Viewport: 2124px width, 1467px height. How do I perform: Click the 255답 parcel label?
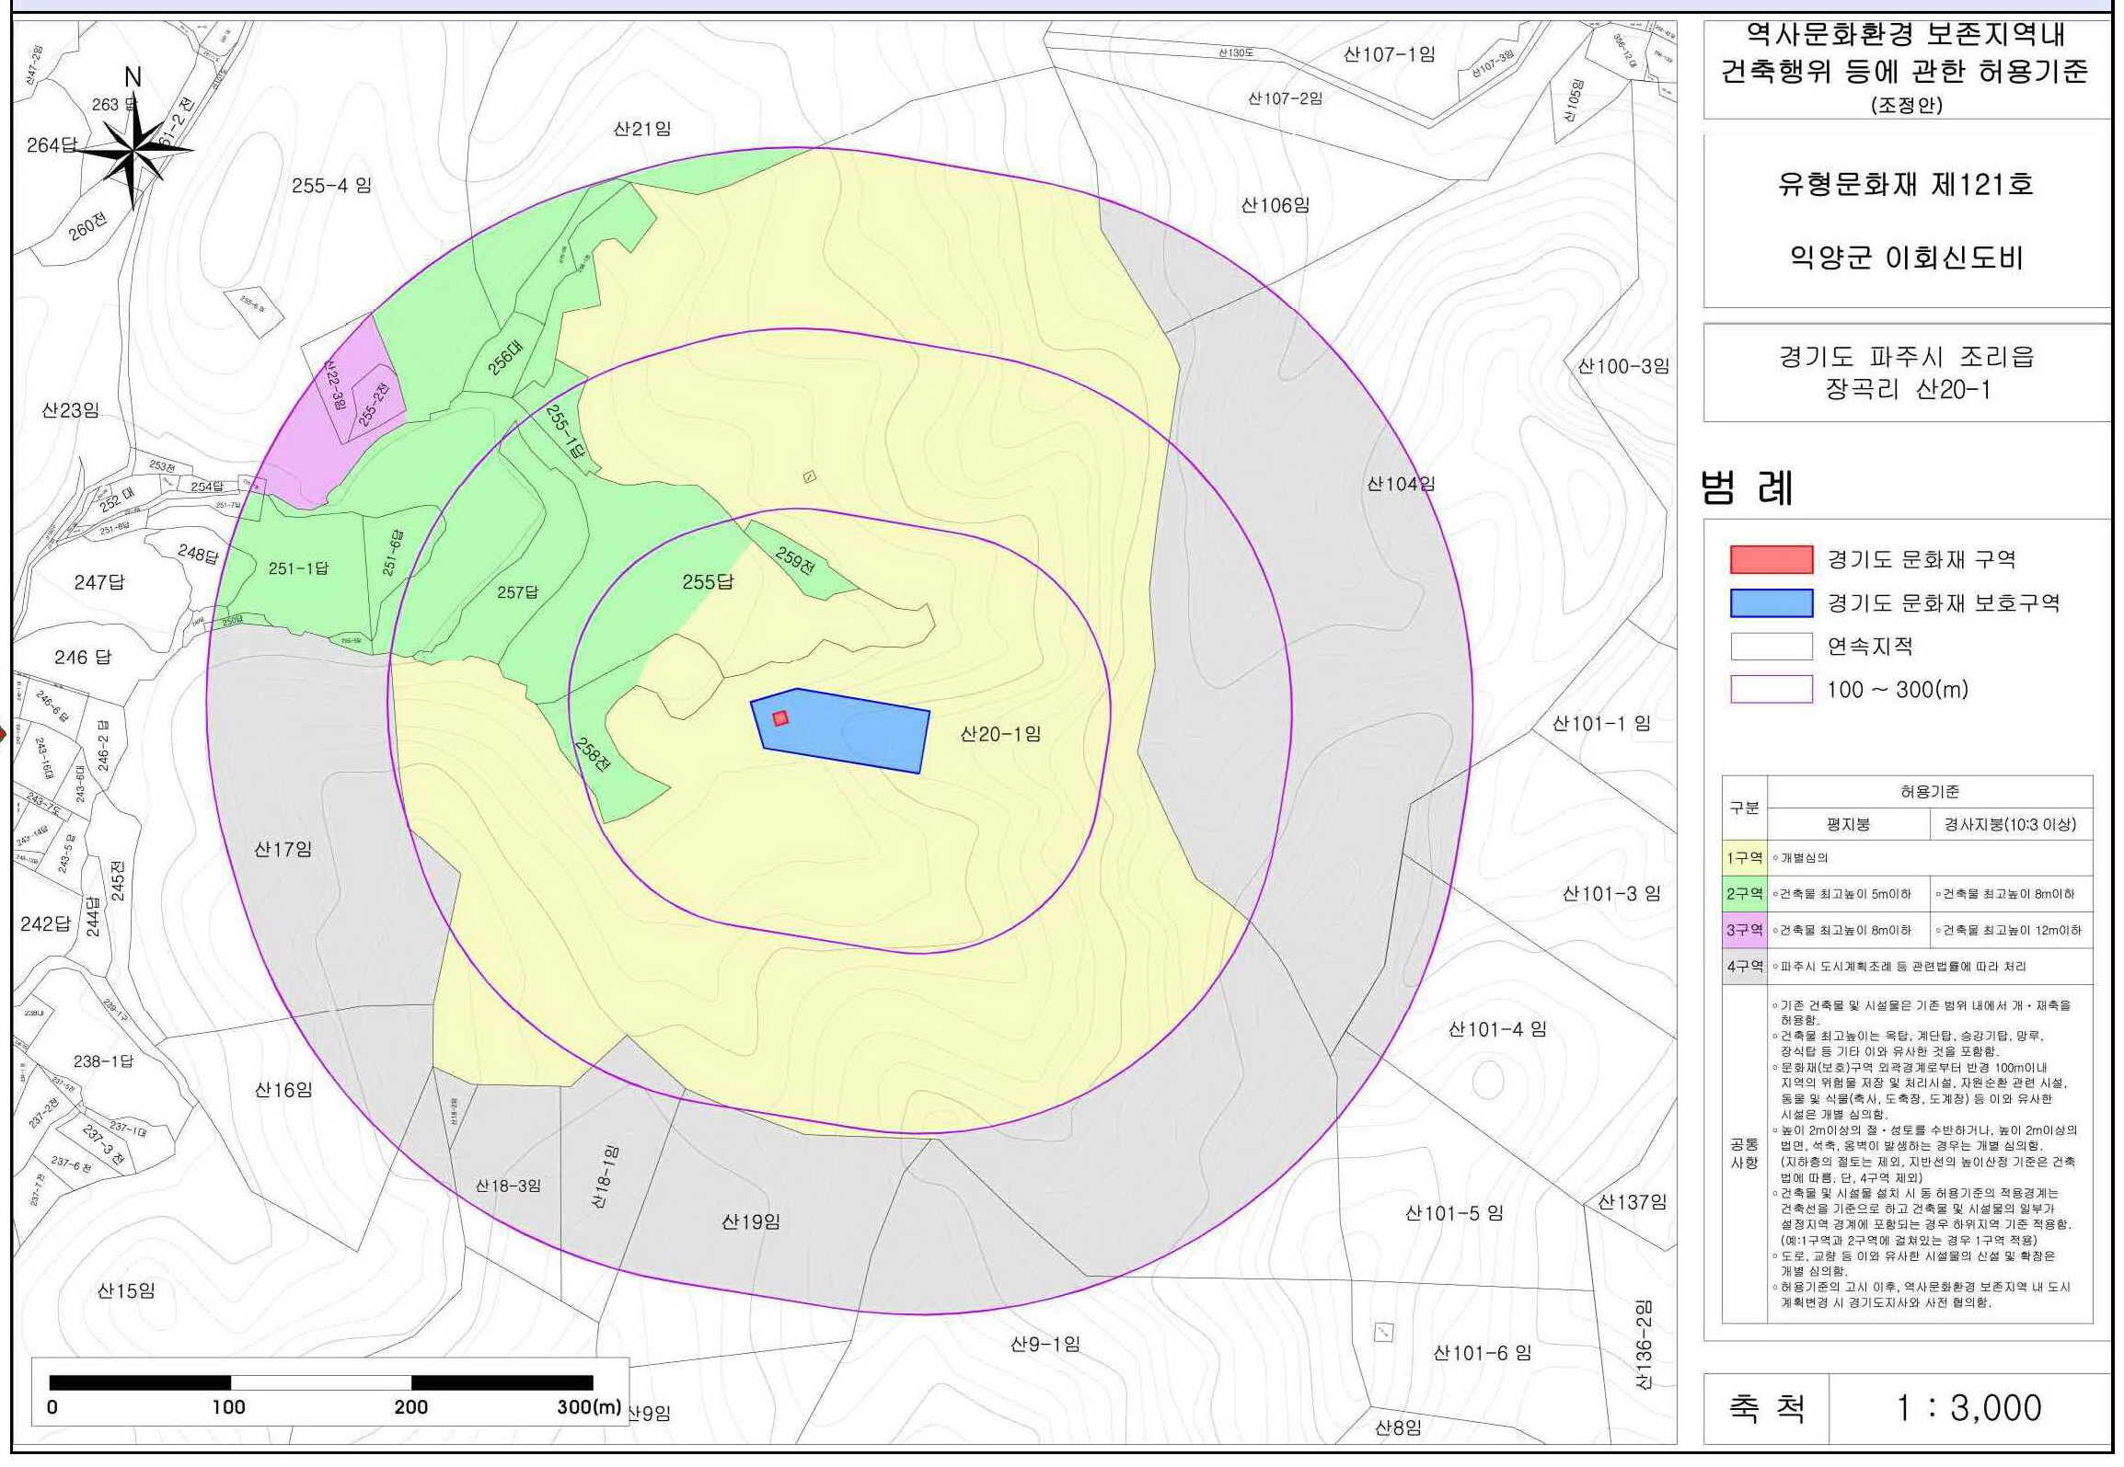[x=708, y=582]
